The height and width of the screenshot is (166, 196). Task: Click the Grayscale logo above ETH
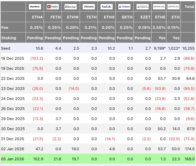(173, 7)
